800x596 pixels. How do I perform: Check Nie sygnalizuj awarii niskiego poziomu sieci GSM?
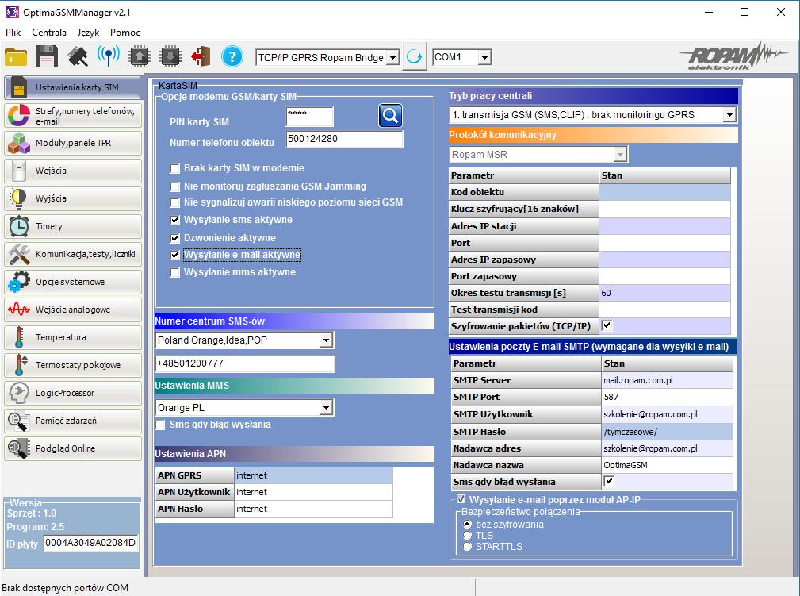[175, 202]
